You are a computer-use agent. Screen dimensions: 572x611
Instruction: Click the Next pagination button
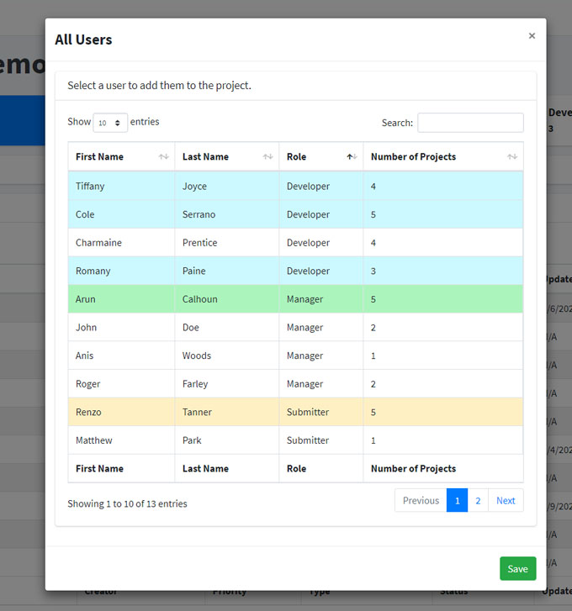[x=506, y=500]
